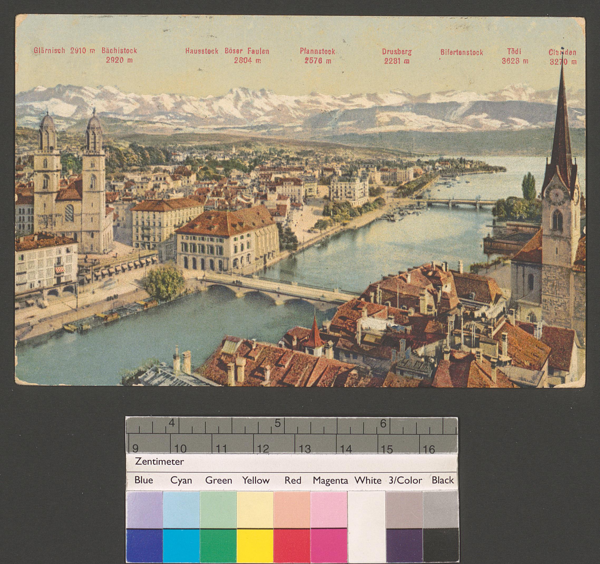Screen dimensions: 600x564
Task: Click the '2576 m' elevation text
Action: pos(318,61)
